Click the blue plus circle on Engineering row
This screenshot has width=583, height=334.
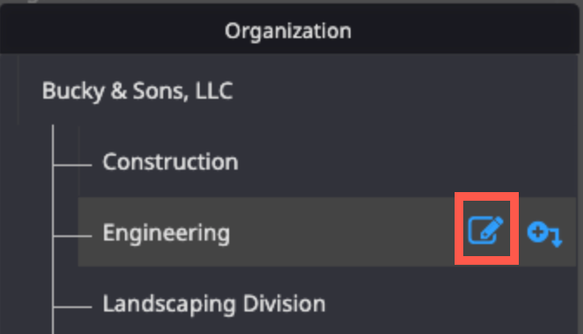pyautogui.click(x=538, y=232)
